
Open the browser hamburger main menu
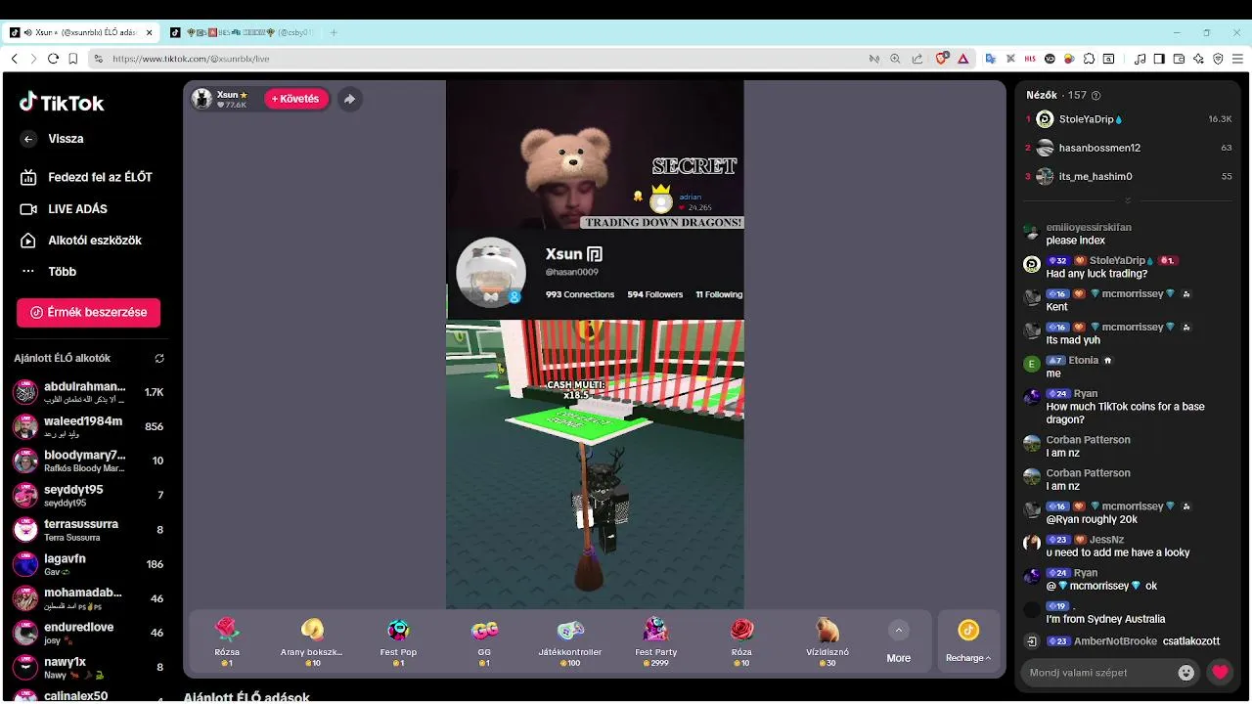click(x=1237, y=59)
